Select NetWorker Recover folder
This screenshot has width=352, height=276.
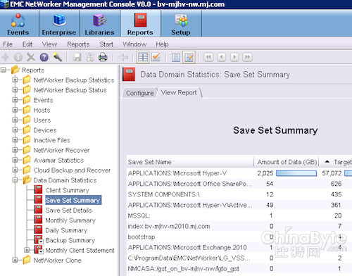61,150
